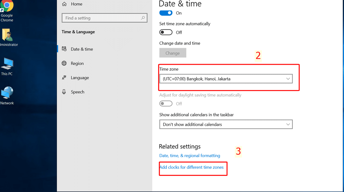Click the Change date and time button
344x192 pixels.
coord(173,53)
